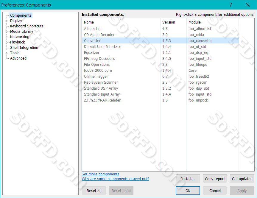Click the foo_dsp_eq module cell
257x198 pixels.
(x=198, y=53)
